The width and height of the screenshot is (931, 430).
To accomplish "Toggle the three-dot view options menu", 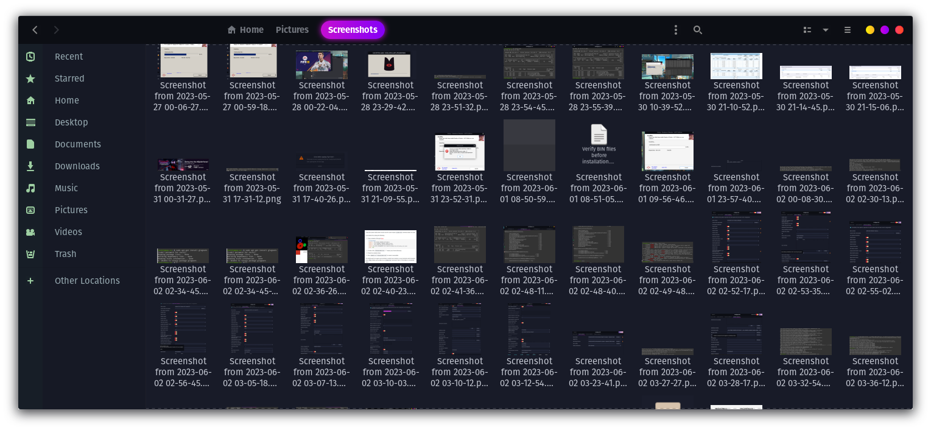I will coord(675,30).
